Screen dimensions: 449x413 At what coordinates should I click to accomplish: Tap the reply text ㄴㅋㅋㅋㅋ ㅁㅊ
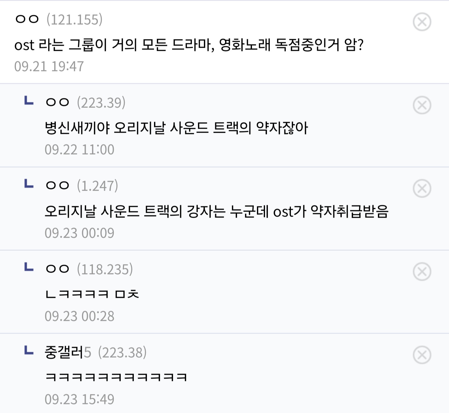pyautogui.click(x=92, y=294)
